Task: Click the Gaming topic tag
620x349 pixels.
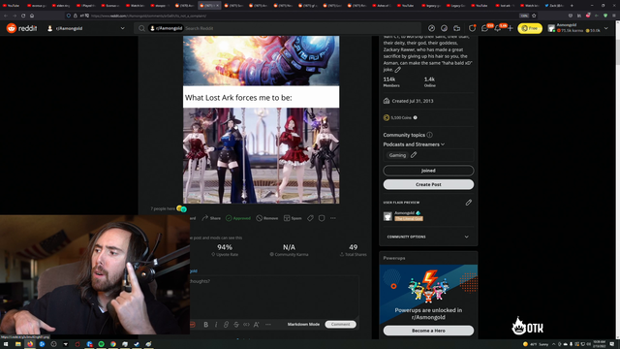Action: coord(397,155)
